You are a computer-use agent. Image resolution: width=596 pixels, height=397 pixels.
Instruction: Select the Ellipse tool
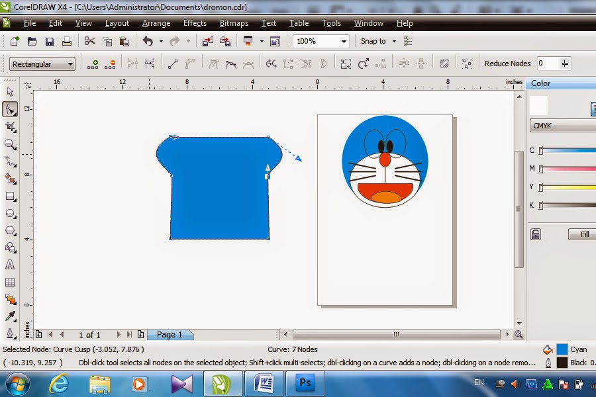(9, 213)
